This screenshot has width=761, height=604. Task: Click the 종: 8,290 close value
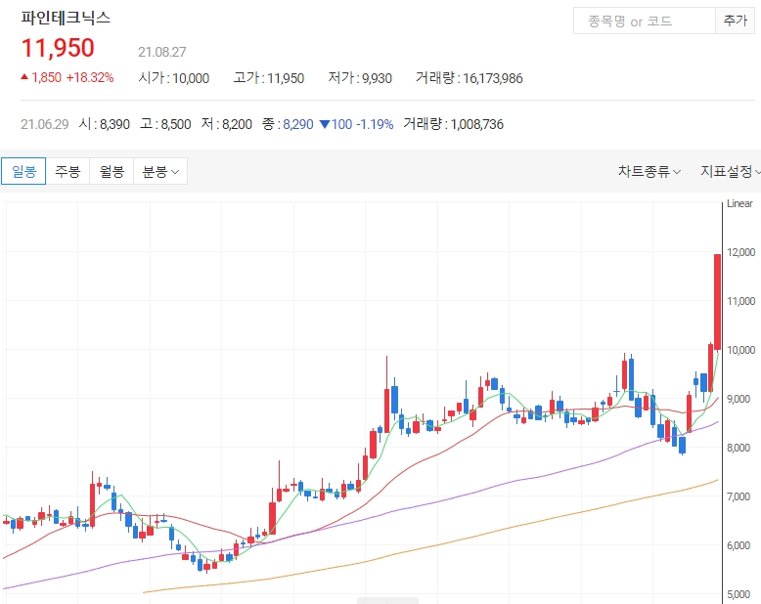[x=288, y=124]
